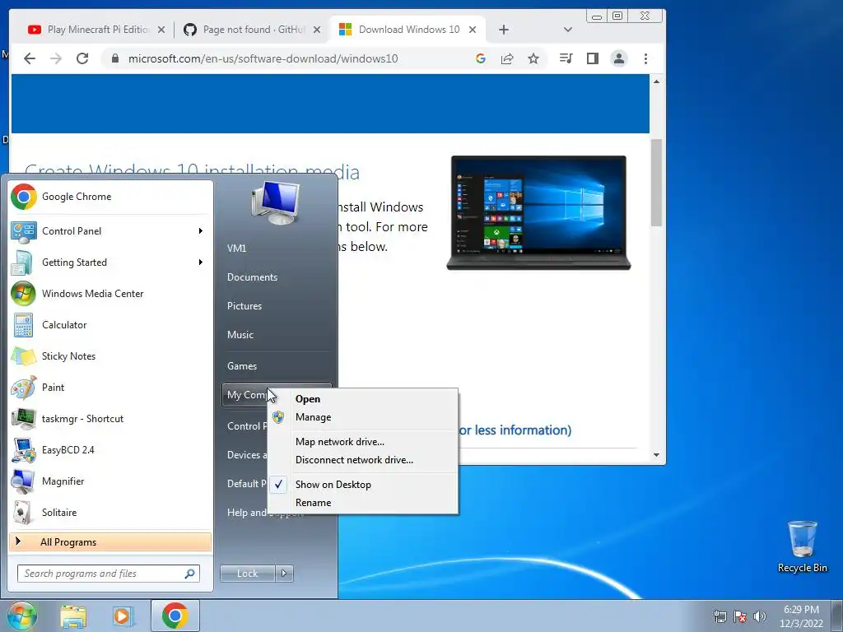This screenshot has height=632, width=843.
Task: Open Chrome's side panel icon
Action: point(593,58)
